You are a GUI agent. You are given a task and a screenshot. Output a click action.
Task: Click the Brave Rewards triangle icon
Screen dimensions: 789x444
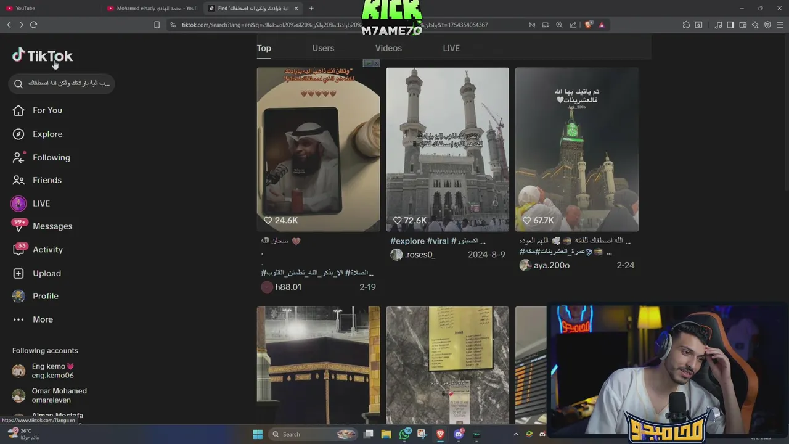click(x=602, y=25)
